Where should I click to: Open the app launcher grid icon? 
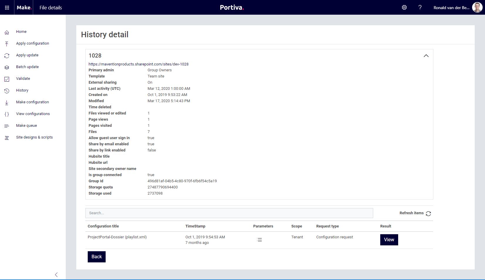point(7,8)
